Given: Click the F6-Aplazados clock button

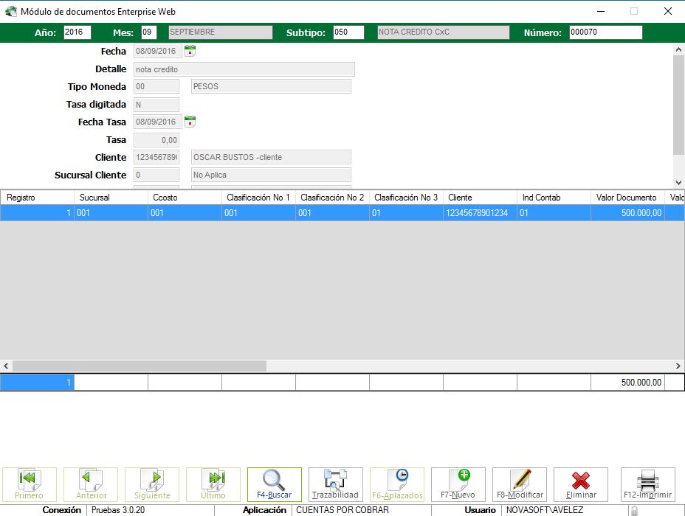Looking at the screenshot, I should [397, 484].
